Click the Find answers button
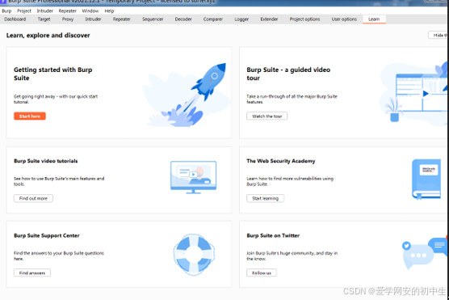449x300 pixels. pyautogui.click(x=32, y=273)
